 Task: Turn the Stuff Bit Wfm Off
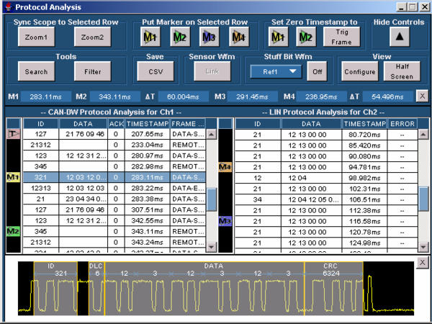317,71
